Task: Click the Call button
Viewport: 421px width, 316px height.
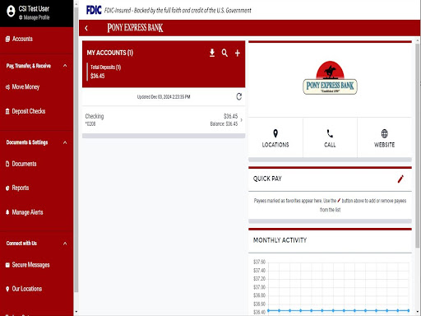Action: (330, 138)
